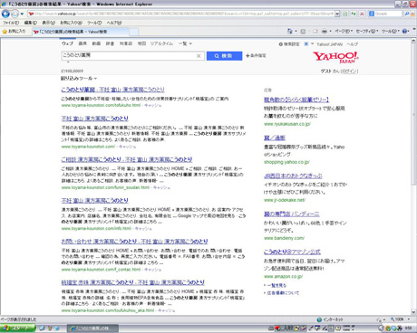
Task: Open a new blank tab
Action: 134,32
